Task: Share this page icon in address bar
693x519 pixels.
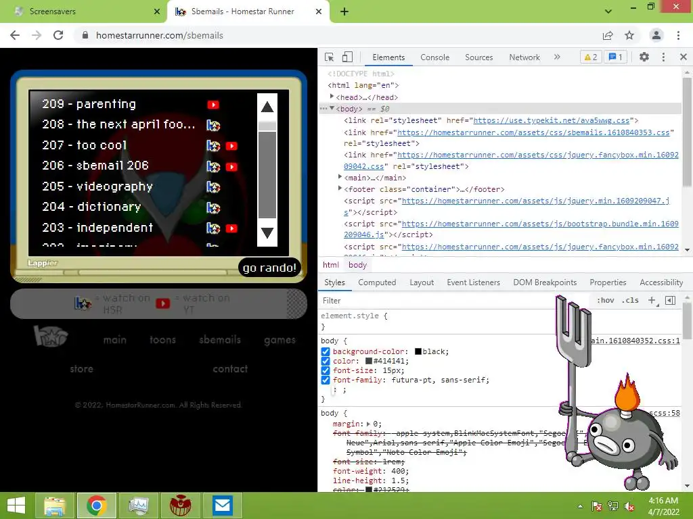Action: (x=608, y=35)
